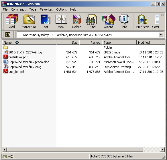Click the horizontal scrollbar left arrow
This screenshot has height=160, width=167.
pos(4,150)
